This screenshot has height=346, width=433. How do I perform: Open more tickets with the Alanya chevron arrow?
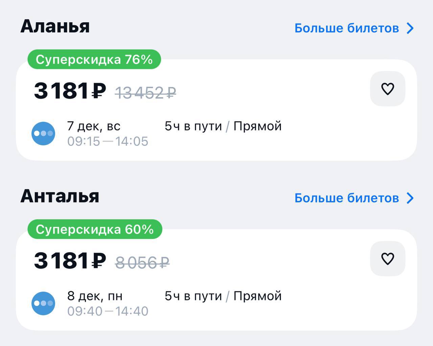(410, 28)
